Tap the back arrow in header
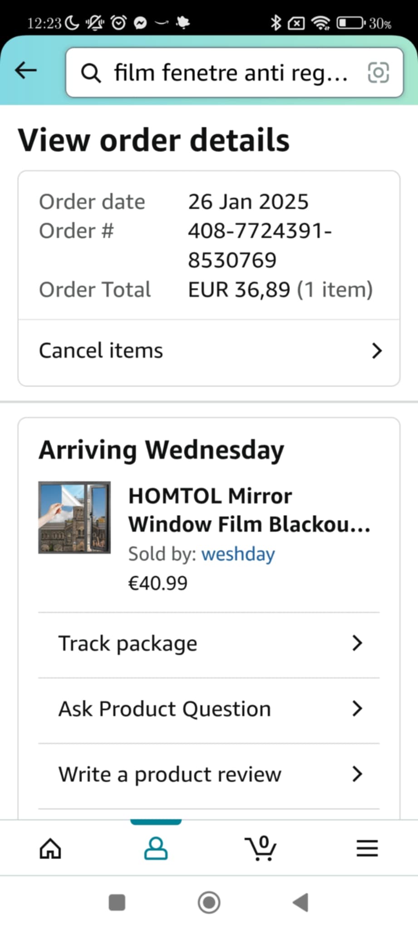 [x=25, y=70]
